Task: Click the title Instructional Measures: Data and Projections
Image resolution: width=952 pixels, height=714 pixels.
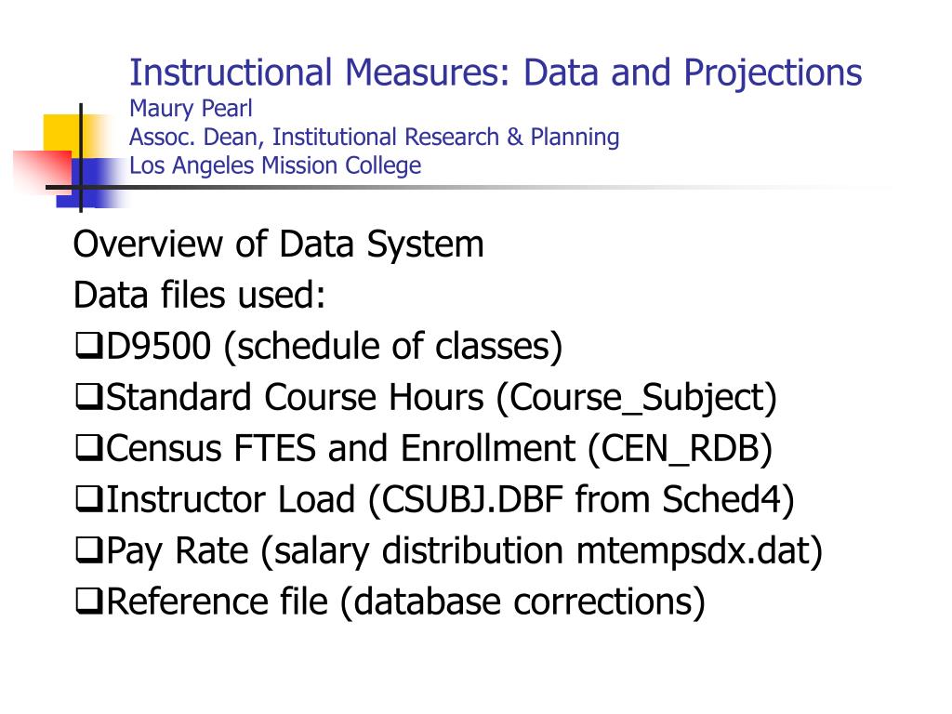Action: pyautogui.click(x=496, y=73)
